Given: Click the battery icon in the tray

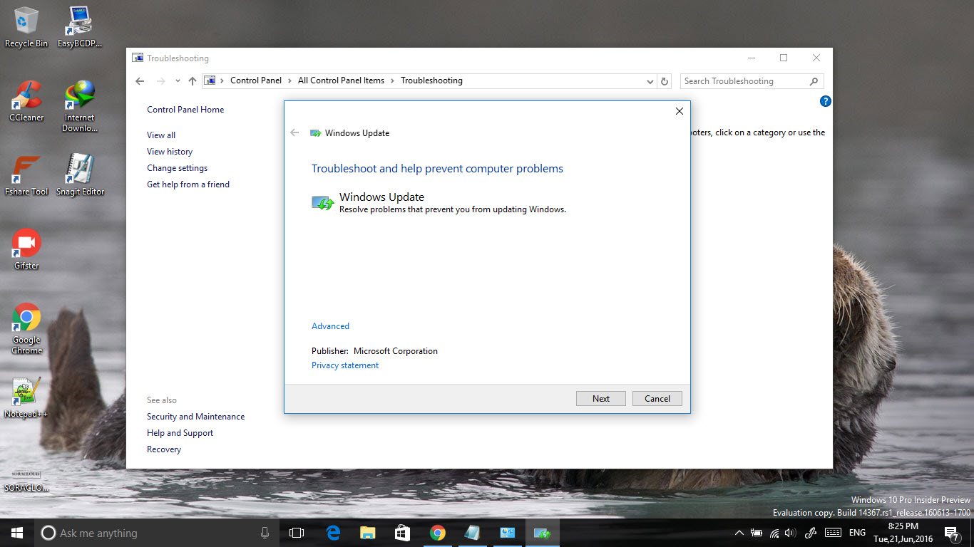Looking at the screenshot, I should tap(757, 533).
